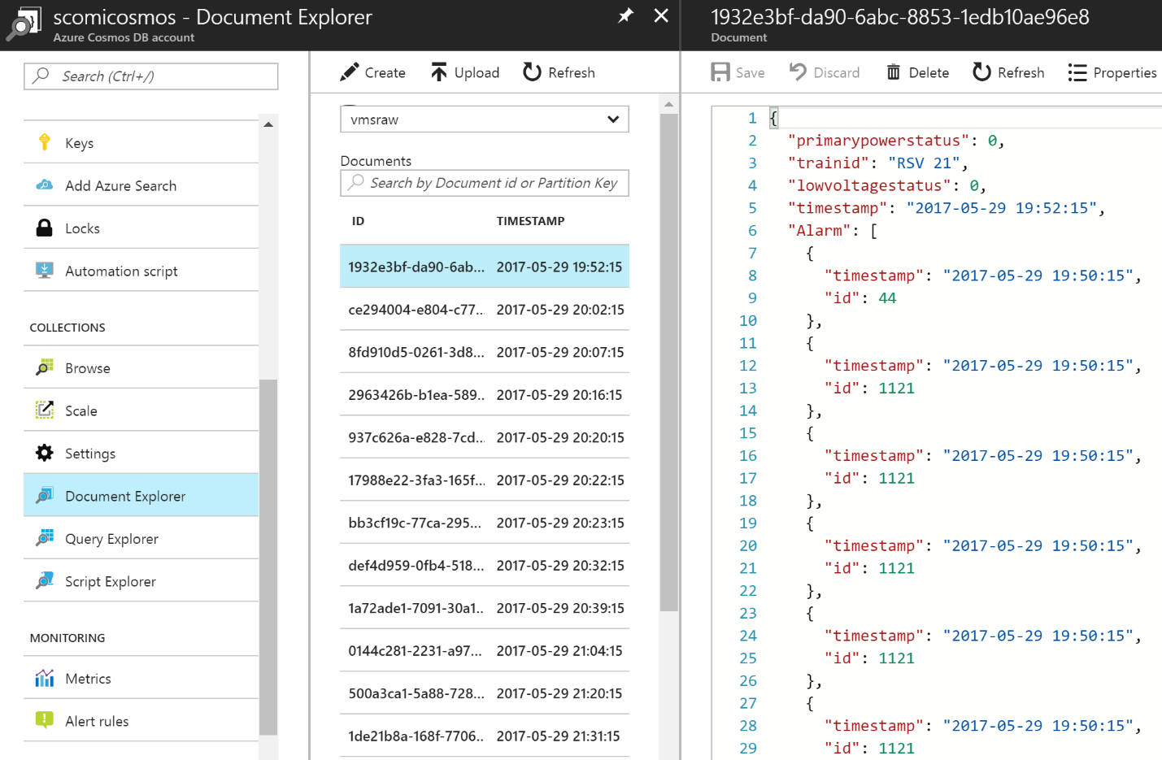The width and height of the screenshot is (1162, 760).
Task: Click the Automation script download icon
Action: [x=45, y=271]
